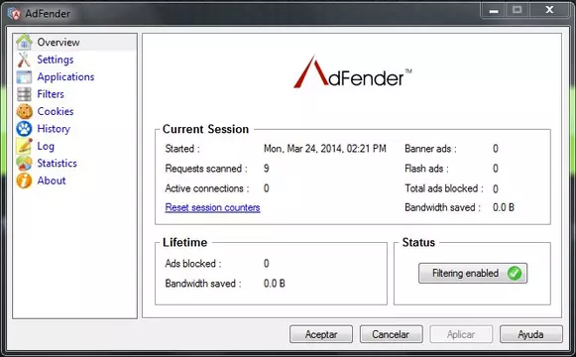Toggle the Filtering enabled button

tap(473, 273)
